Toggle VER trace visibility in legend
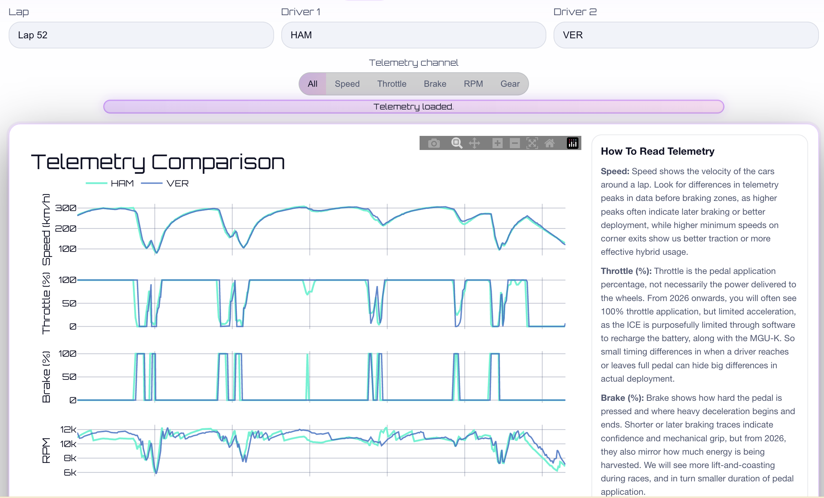This screenshot has height=498, width=824. pos(178,183)
